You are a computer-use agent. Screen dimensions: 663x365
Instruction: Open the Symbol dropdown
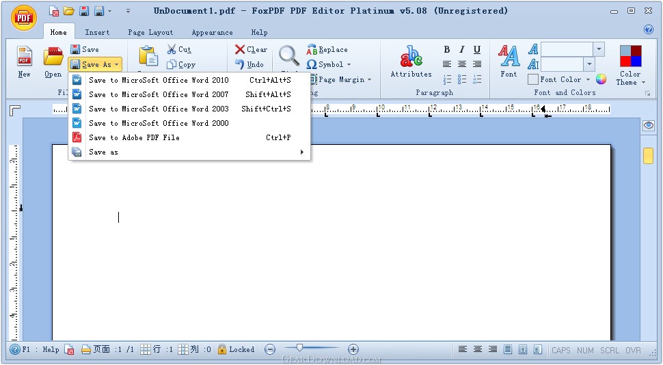(x=329, y=64)
